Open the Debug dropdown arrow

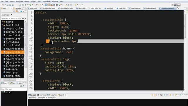coord(28,5)
